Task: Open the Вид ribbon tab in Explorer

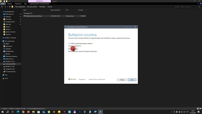Action: (25, 4)
